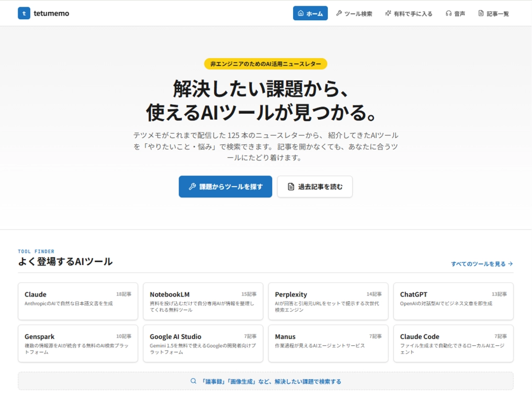Click the 10記事 count on Genspark card
This screenshot has height=403, width=532.
(x=124, y=336)
